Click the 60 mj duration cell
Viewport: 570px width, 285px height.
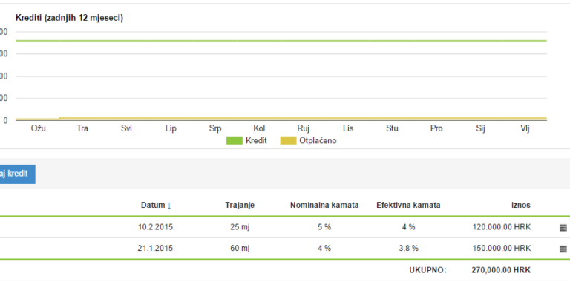click(240, 249)
